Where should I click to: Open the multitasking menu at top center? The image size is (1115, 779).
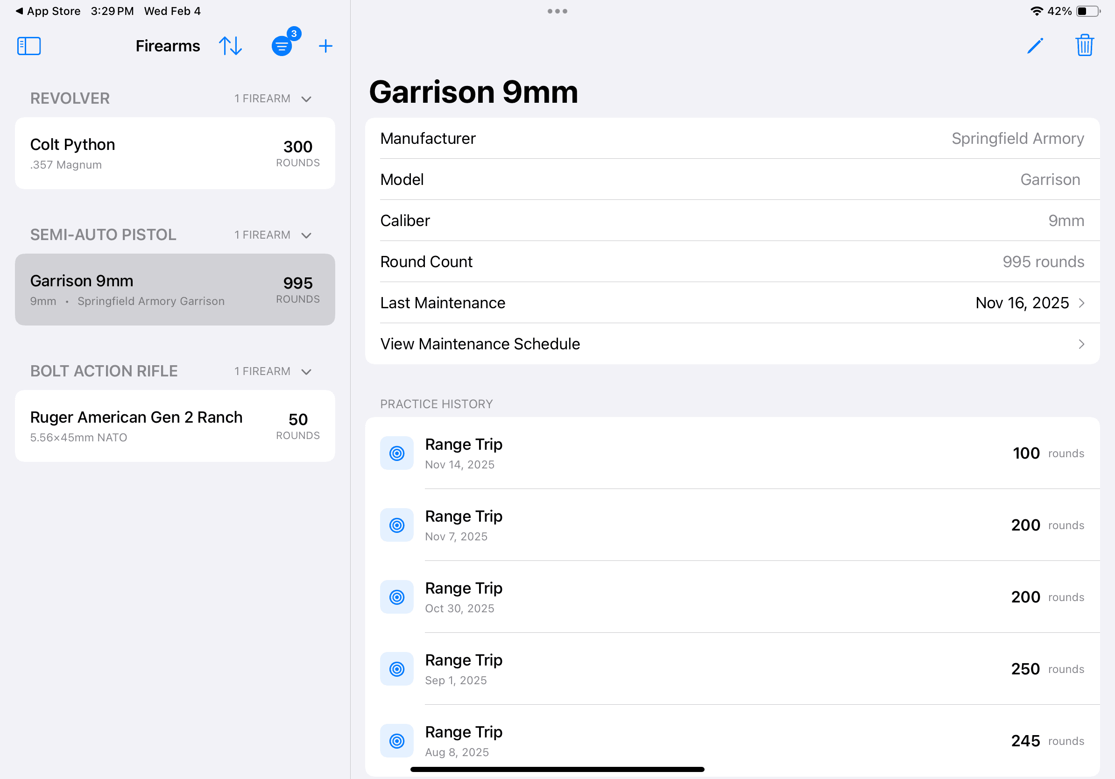coord(557,11)
